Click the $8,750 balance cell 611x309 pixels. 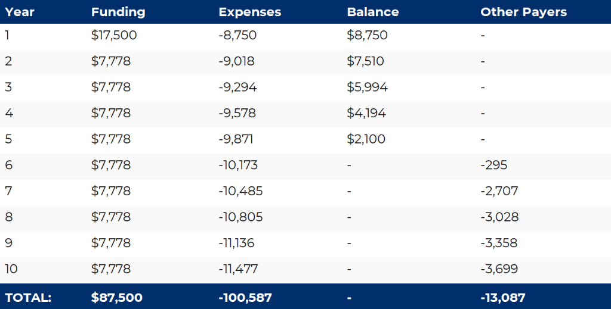pos(367,36)
